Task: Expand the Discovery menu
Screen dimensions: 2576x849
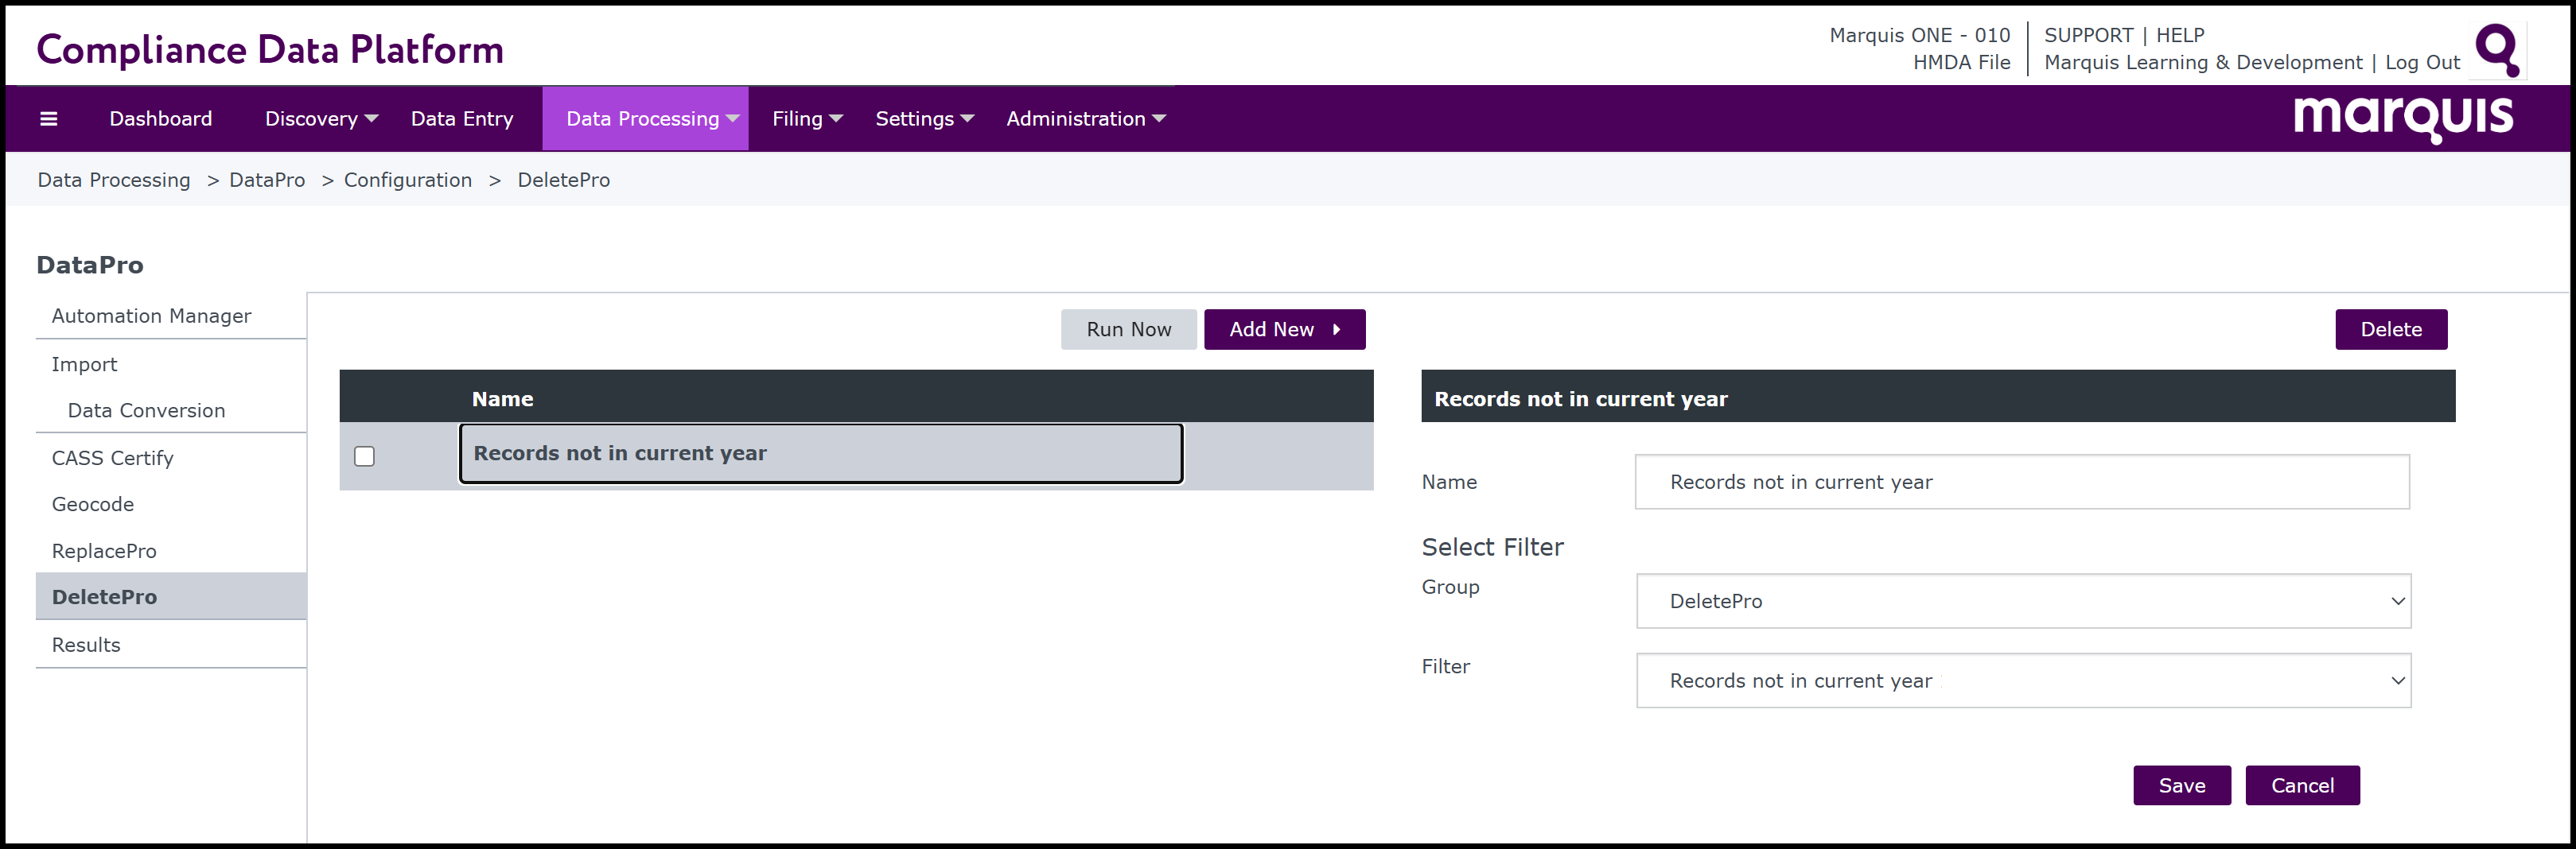Action: 320,119
